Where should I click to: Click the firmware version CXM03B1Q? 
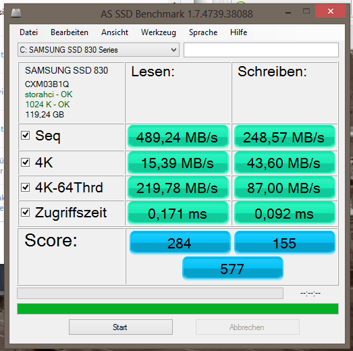tap(47, 84)
